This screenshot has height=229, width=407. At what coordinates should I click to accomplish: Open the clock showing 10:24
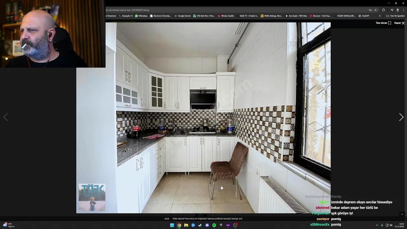coord(399,225)
